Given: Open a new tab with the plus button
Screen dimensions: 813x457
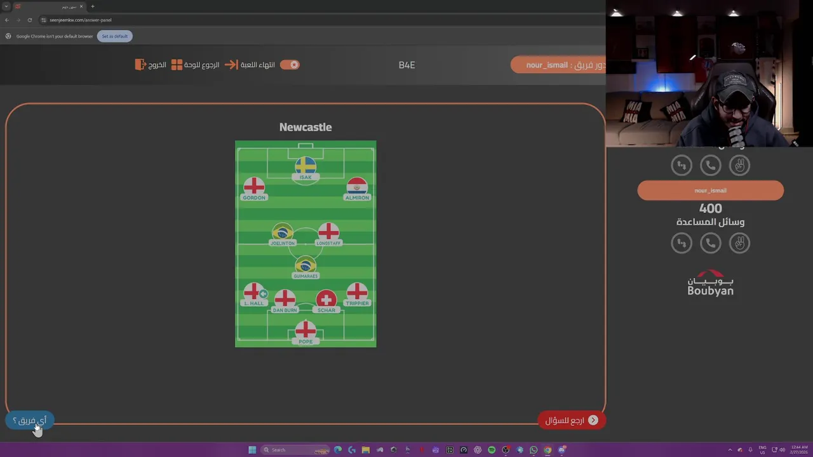Looking at the screenshot, I should tap(92, 6).
